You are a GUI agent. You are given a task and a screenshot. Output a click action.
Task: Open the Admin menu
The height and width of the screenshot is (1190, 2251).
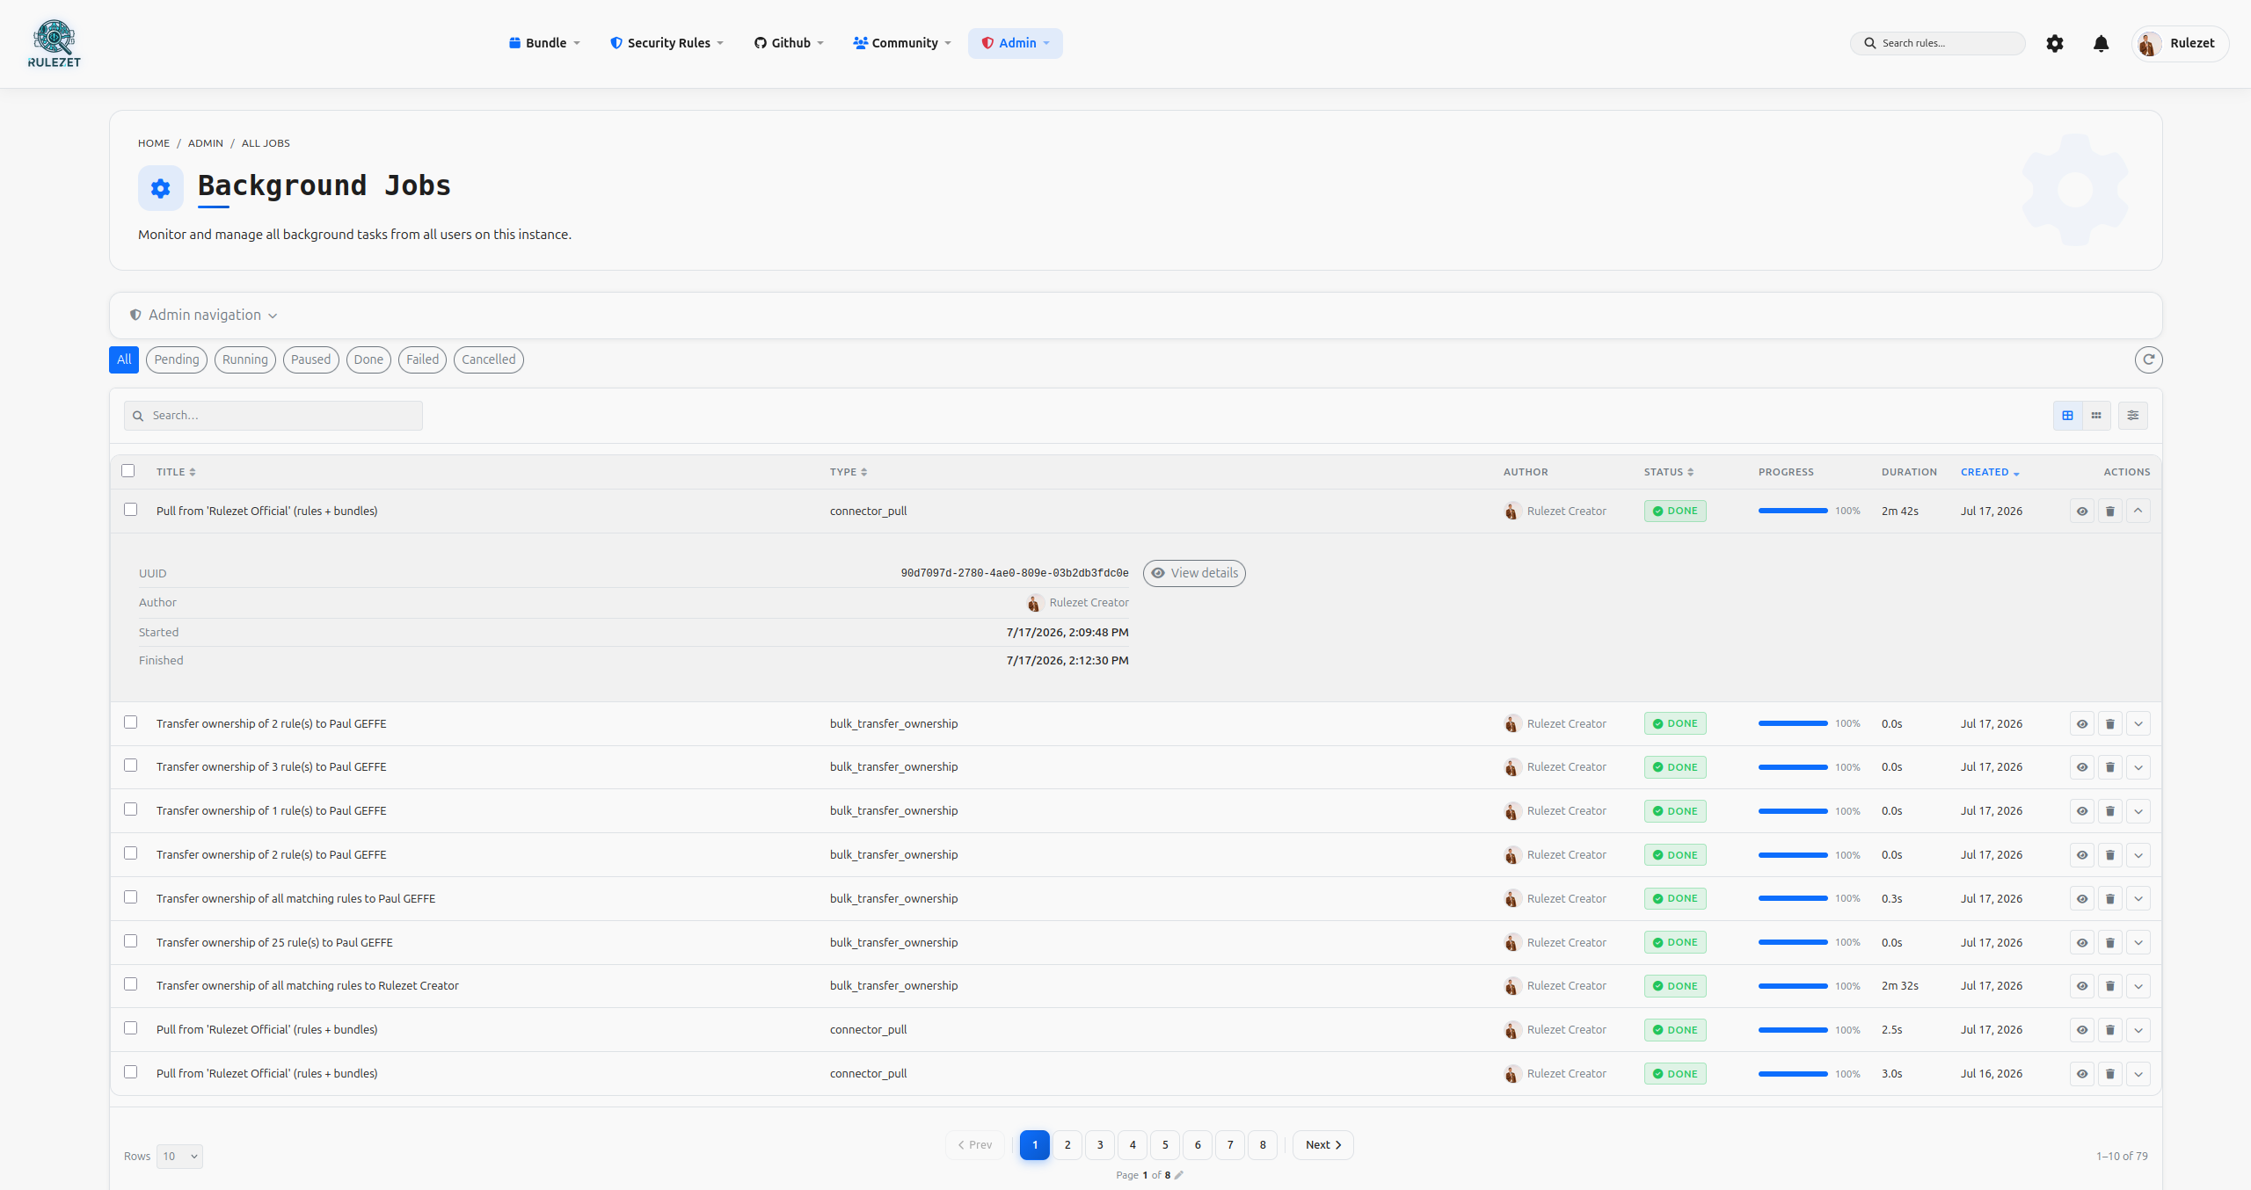pos(1015,43)
